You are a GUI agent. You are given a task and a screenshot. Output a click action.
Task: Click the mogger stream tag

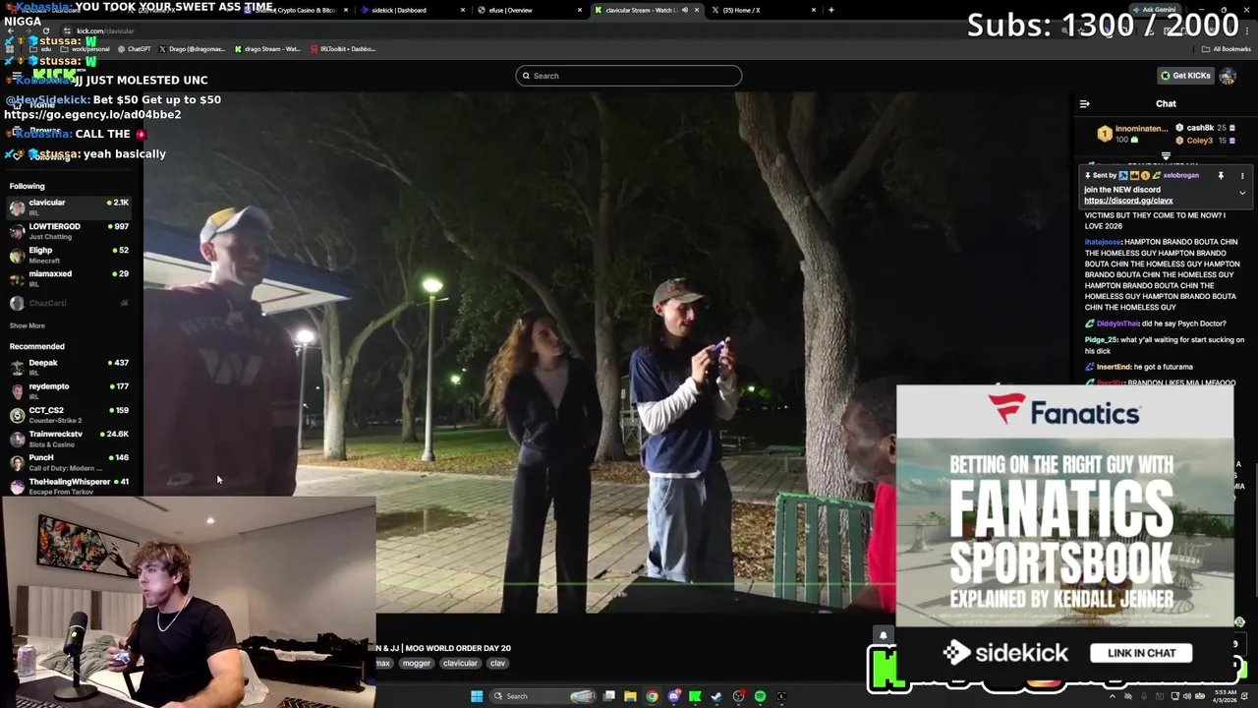(x=416, y=664)
